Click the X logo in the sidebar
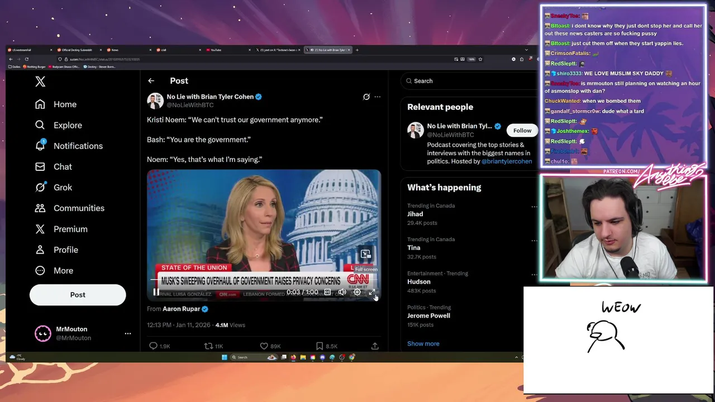The height and width of the screenshot is (402, 715). (40, 82)
